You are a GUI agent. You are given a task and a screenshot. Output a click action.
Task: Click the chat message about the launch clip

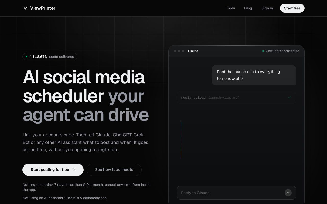254,75
